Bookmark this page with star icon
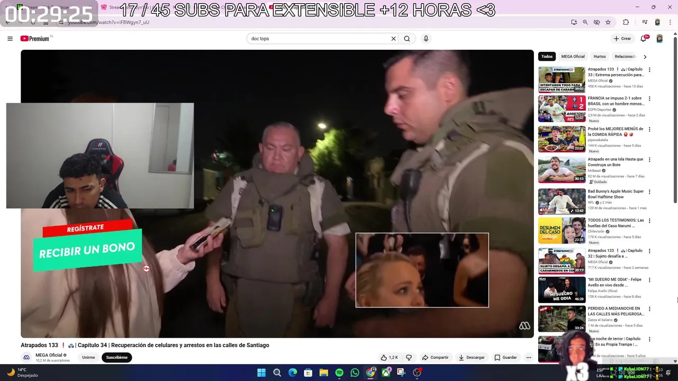The image size is (678, 381). click(x=608, y=22)
